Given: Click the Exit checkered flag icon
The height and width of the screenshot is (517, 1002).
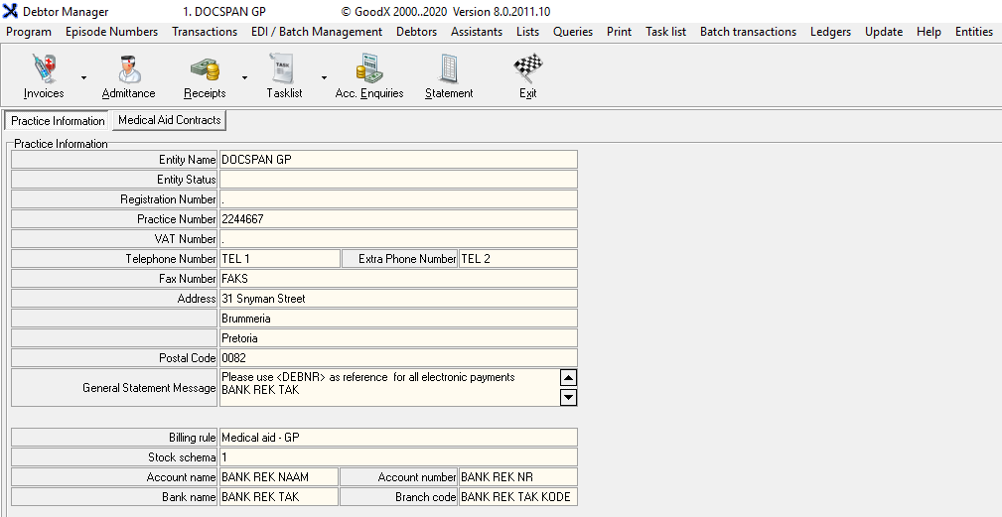Looking at the screenshot, I should [527, 70].
